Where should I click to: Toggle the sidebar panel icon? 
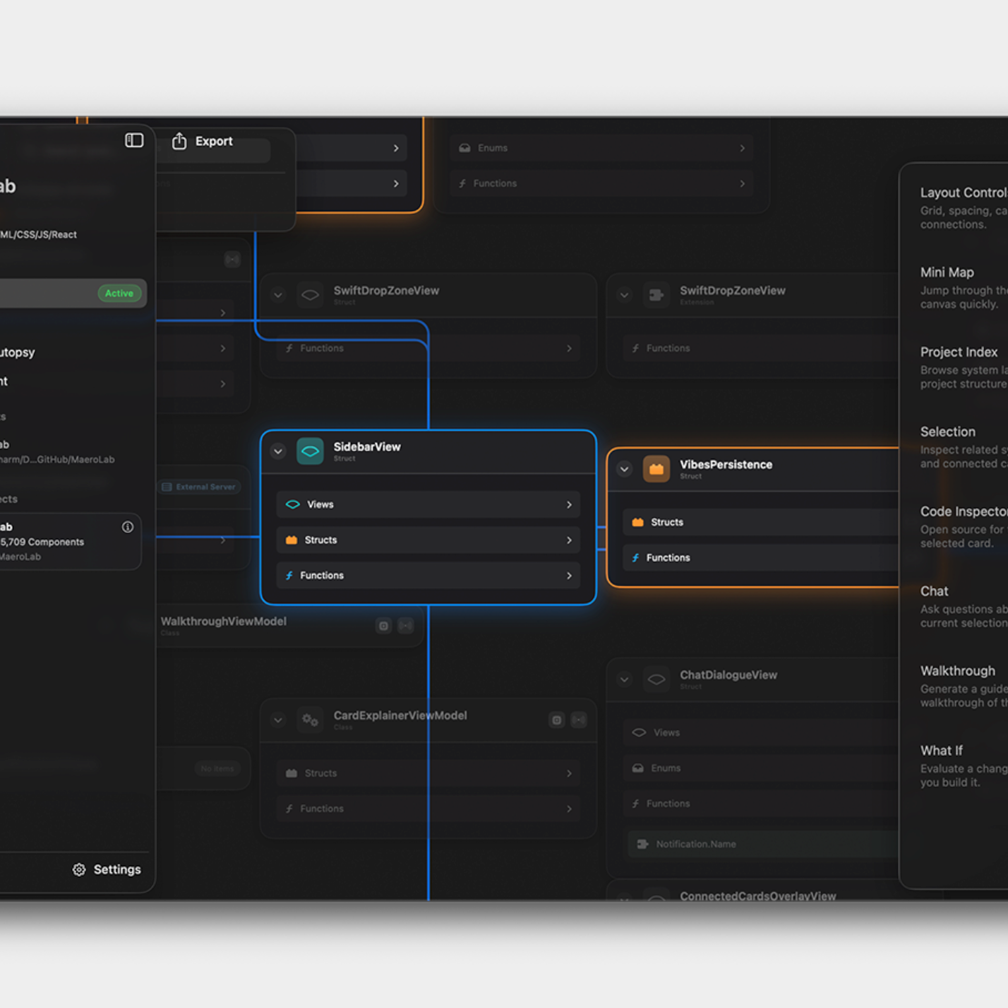click(134, 140)
